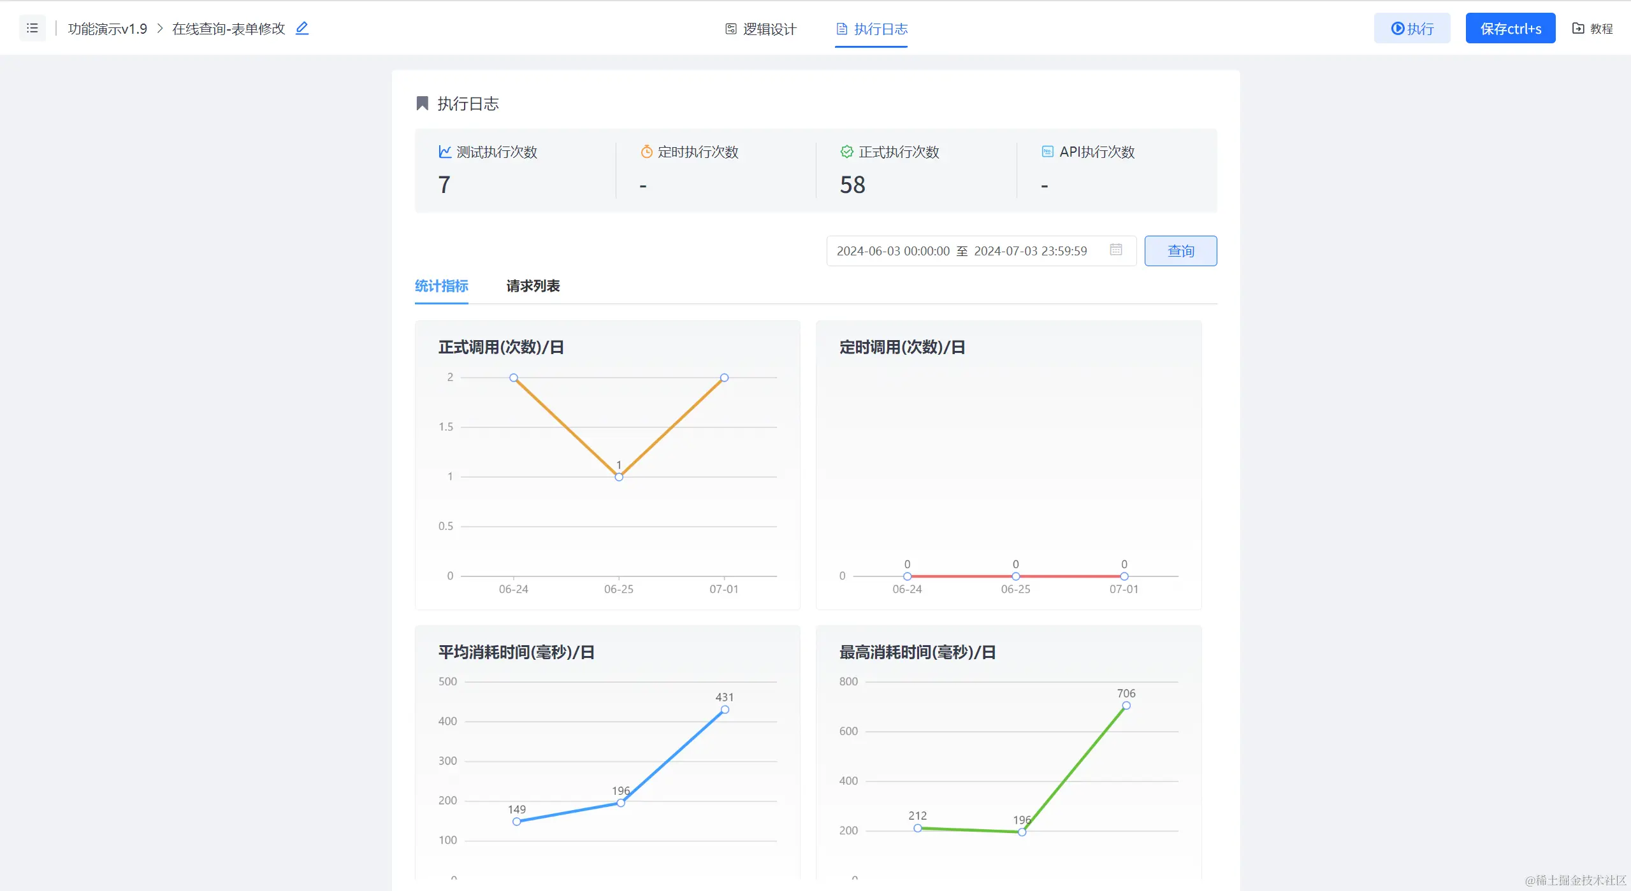The width and height of the screenshot is (1631, 891).
Task: Click the 保存ctrl+s button
Action: (x=1510, y=29)
